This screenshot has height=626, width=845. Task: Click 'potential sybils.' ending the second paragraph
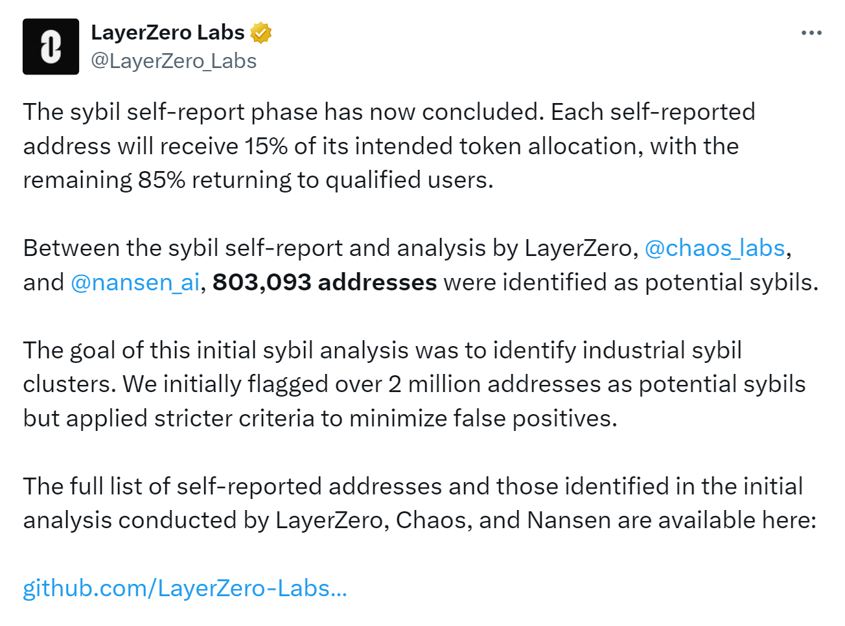point(732,283)
